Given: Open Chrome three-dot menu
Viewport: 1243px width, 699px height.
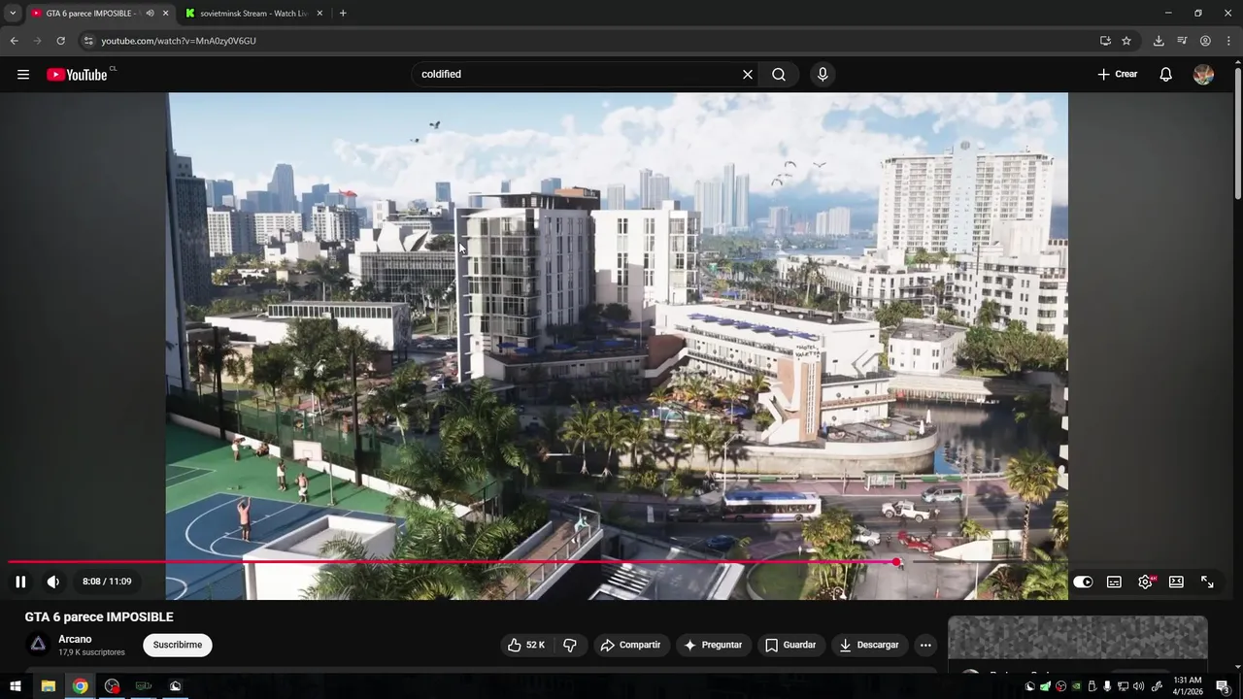Looking at the screenshot, I should 1229,41.
